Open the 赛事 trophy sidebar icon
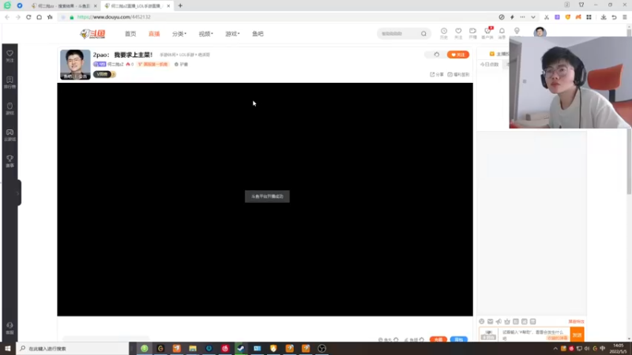 tap(9, 161)
